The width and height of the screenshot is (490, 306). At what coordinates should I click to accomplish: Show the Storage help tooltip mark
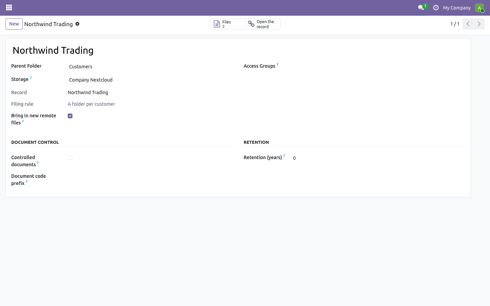click(31, 78)
